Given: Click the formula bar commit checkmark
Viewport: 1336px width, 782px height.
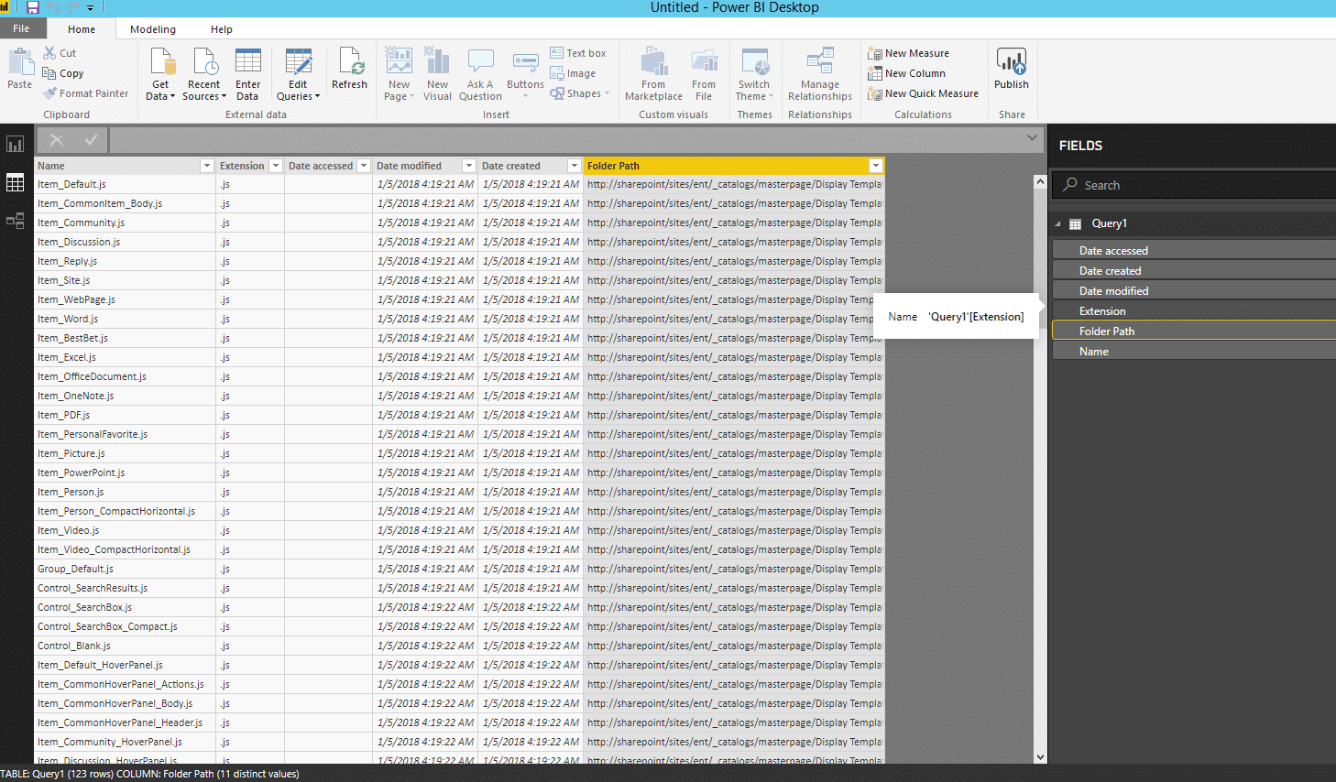Looking at the screenshot, I should click(x=91, y=140).
